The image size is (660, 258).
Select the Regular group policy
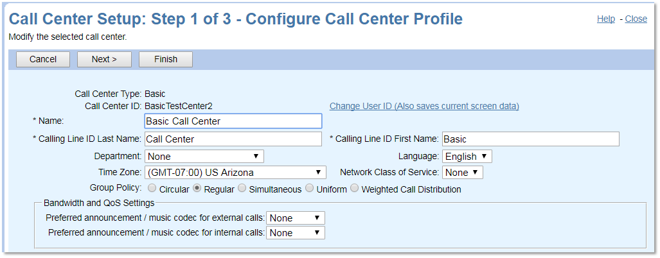pos(197,189)
